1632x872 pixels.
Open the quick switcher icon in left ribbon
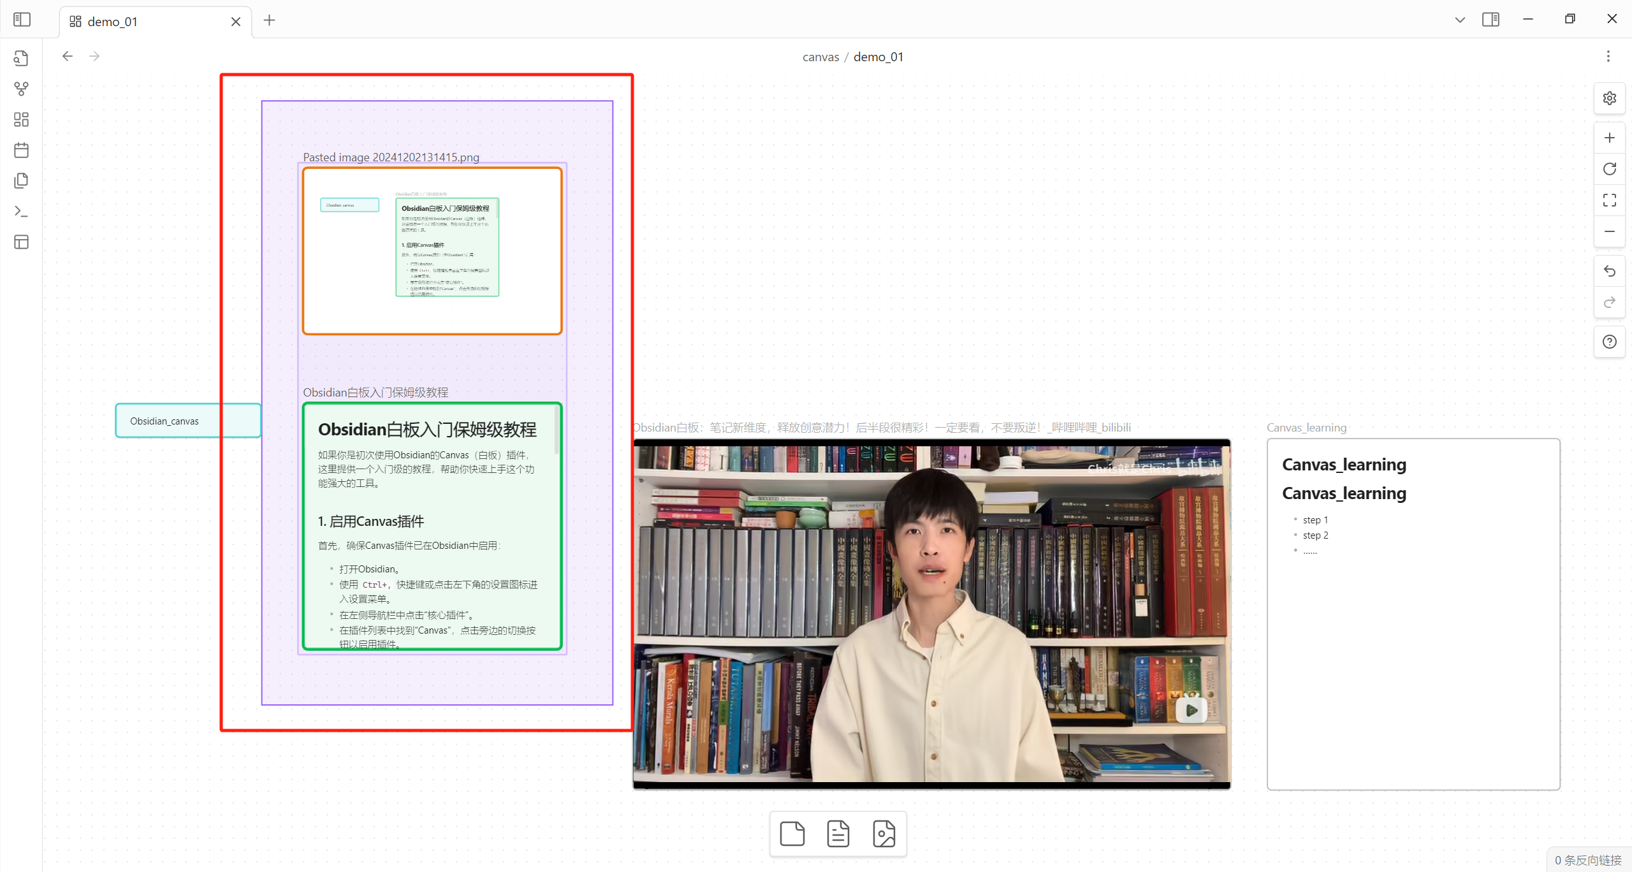[21, 59]
